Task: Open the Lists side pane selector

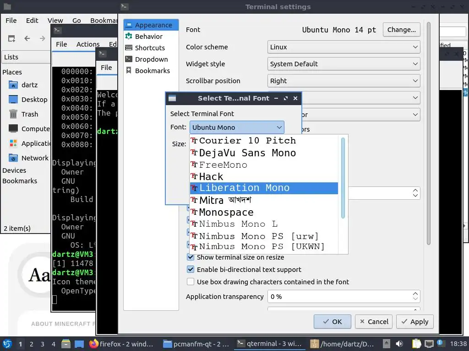Action: pyautogui.click(x=26, y=57)
